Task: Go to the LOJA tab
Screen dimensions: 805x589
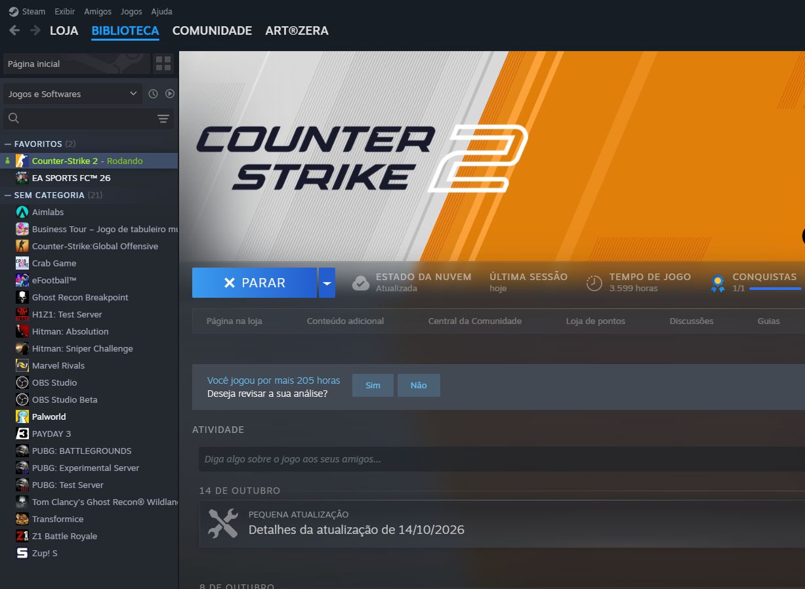Action: coord(64,31)
